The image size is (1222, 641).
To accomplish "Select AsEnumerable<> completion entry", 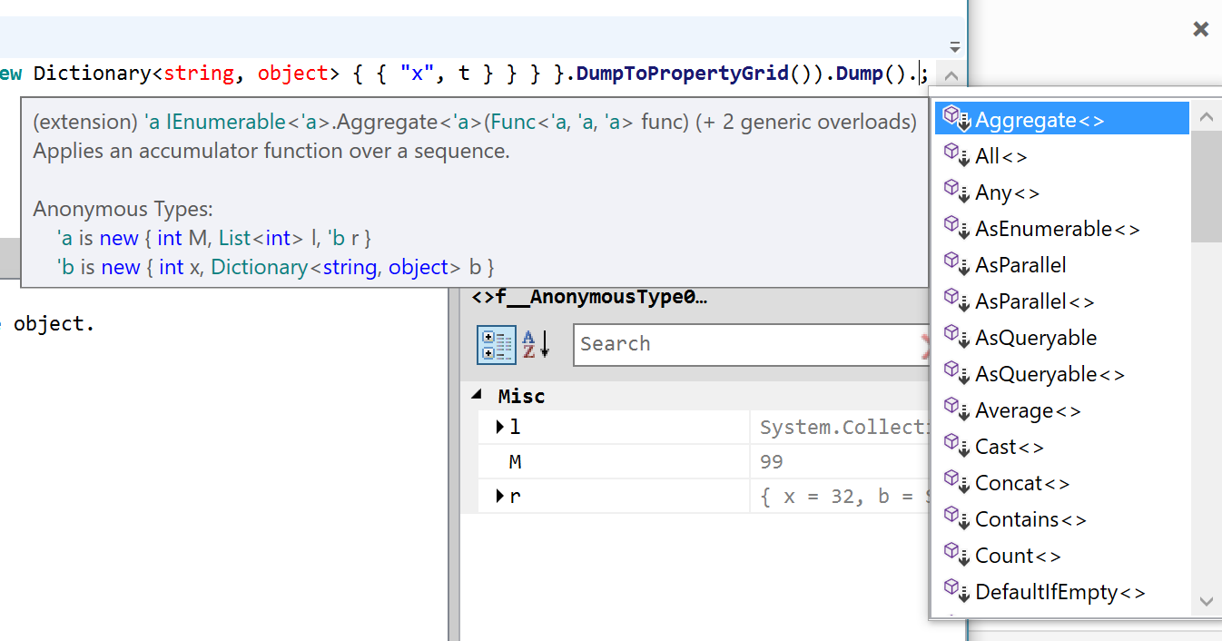I will click(x=1061, y=229).
